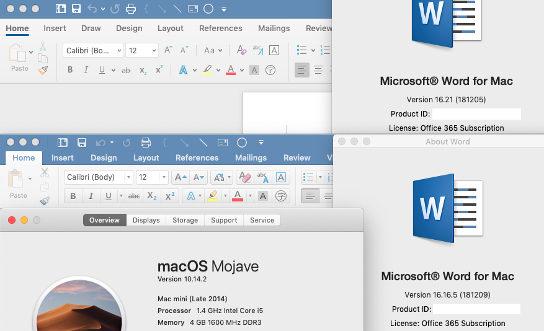Screen dimensions: 544x331
Task: Click Decrease Font Size in upper Word ribbon
Action: click(x=184, y=50)
